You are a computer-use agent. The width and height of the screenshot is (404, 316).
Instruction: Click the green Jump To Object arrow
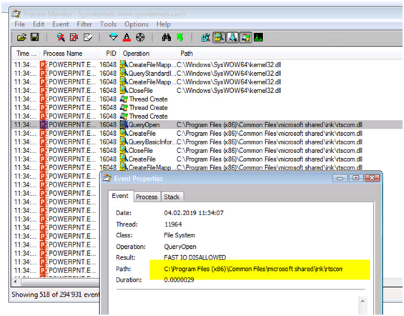coord(180,38)
